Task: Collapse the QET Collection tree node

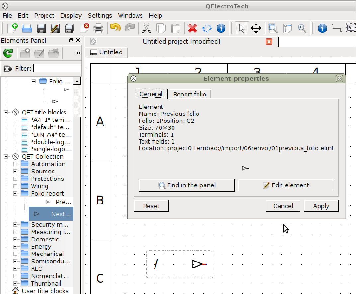Action: pyautogui.click(x=6, y=156)
